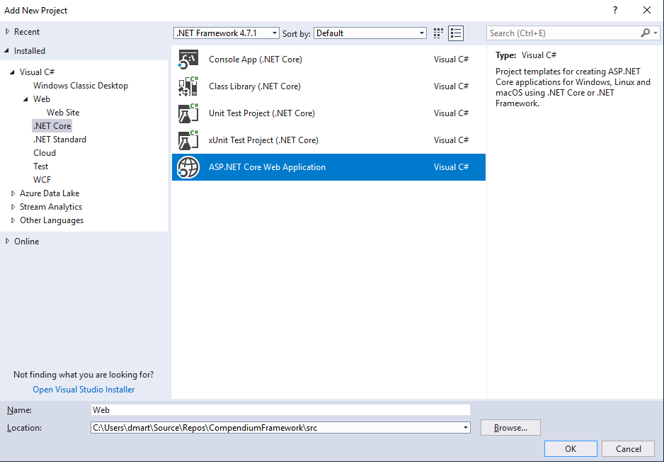The height and width of the screenshot is (464, 664).
Task: Click the Unit Test Project template icon
Action: [x=188, y=113]
